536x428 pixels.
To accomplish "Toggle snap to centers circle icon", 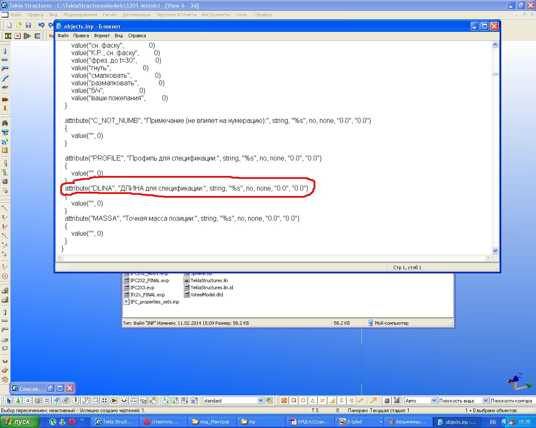I will pos(303,400).
